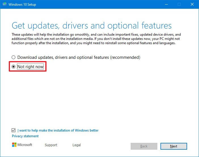
Task: Open the Privacy statement link
Action: 25,136
